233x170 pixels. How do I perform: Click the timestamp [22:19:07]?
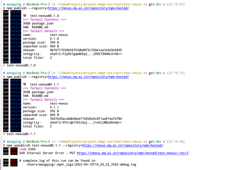point(176,4)
